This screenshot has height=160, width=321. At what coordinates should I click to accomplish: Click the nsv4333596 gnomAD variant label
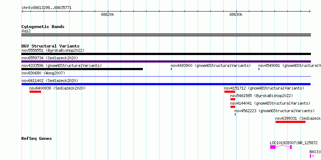click(x=62, y=65)
